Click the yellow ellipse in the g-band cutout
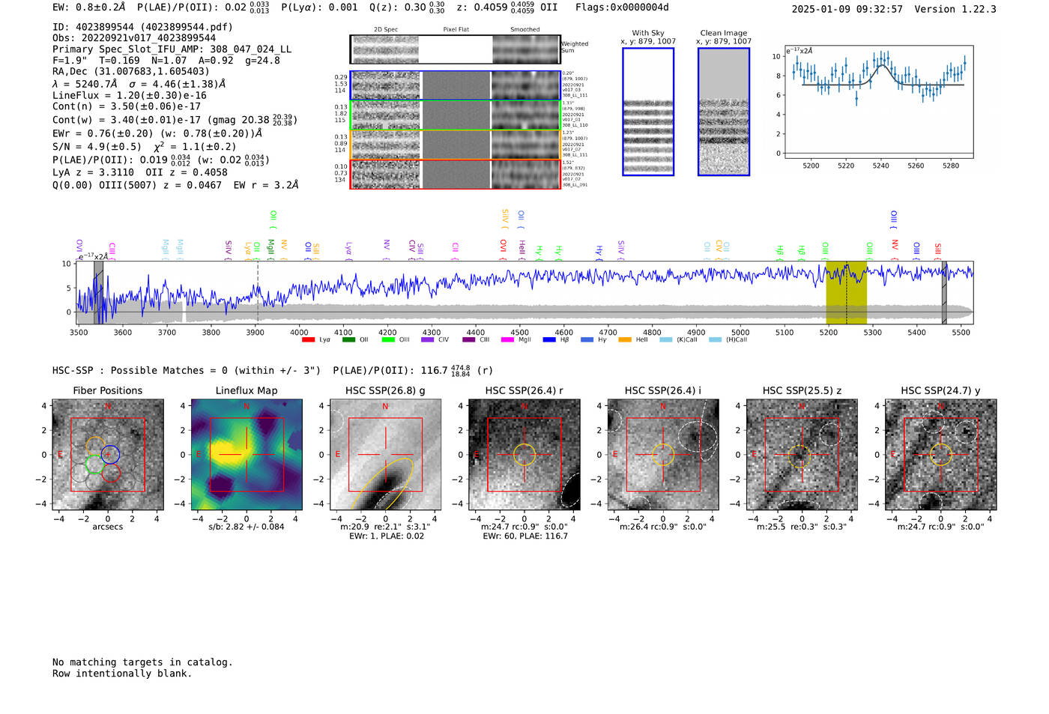The width and height of the screenshot is (1049, 714). tap(381, 484)
